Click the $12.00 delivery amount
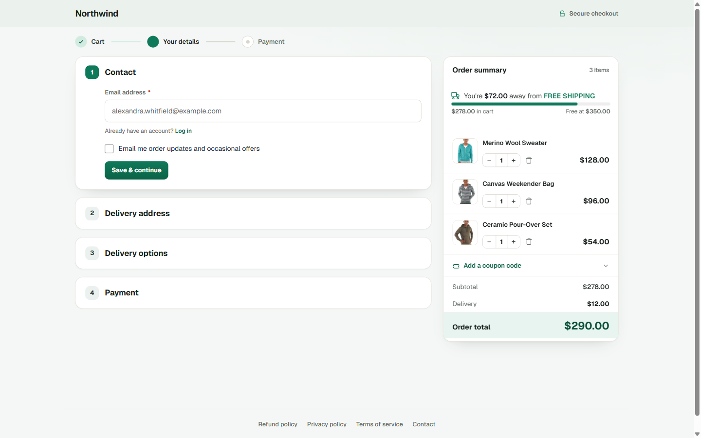 (x=598, y=304)
